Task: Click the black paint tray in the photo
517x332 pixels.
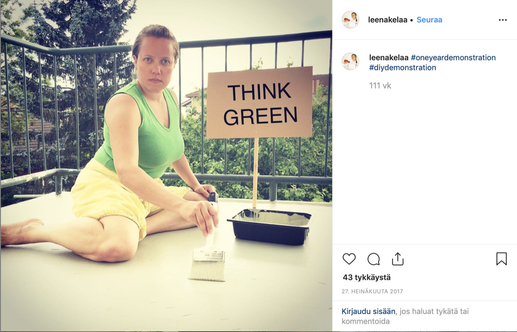Action: [x=269, y=226]
